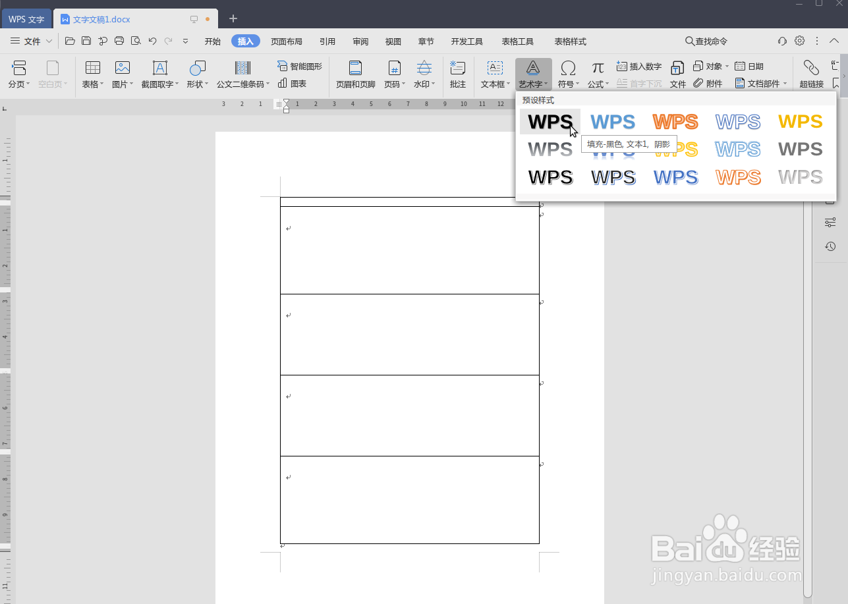Click the Print icon in quick toolbar
This screenshot has height=604, width=848.
(119, 41)
